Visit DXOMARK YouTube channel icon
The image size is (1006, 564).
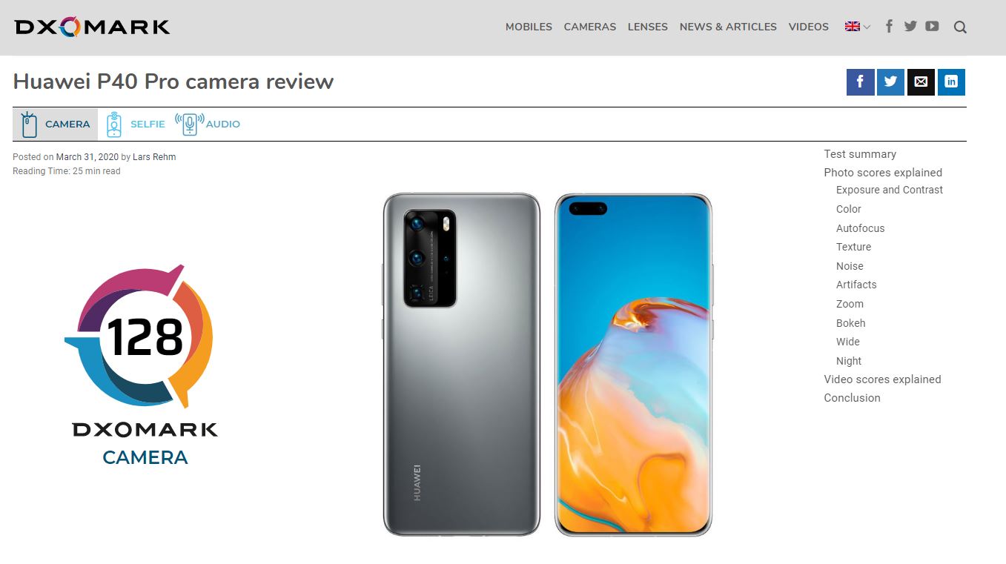932,27
